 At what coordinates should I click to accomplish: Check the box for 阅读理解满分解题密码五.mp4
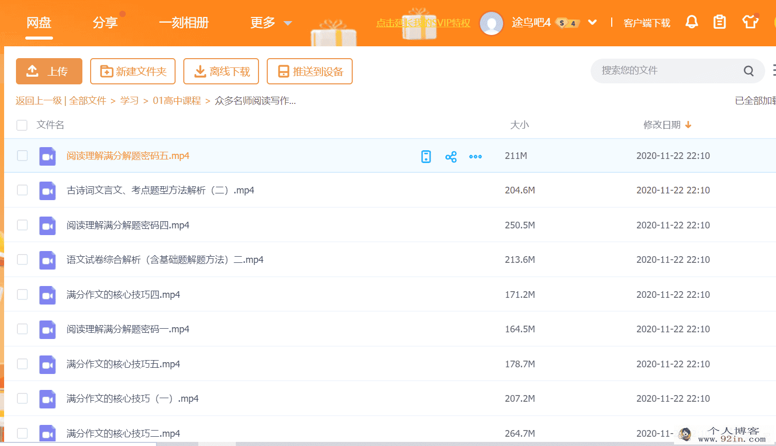click(22, 155)
